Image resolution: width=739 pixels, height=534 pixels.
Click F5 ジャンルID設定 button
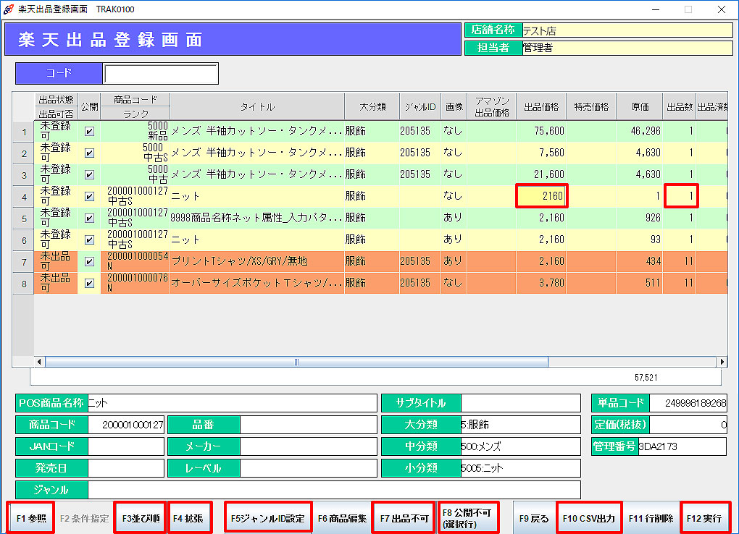click(x=267, y=518)
